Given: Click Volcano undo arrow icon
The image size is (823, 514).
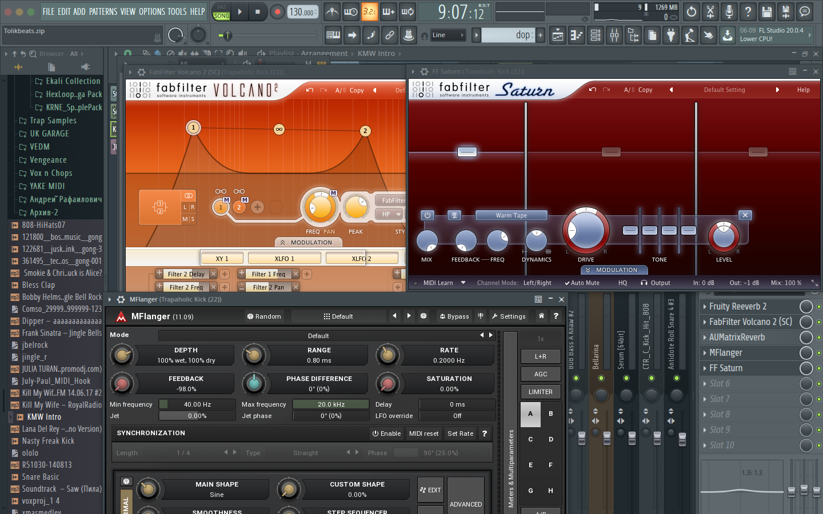Looking at the screenshot, I should pyautogui.click(x=310, y=90).
